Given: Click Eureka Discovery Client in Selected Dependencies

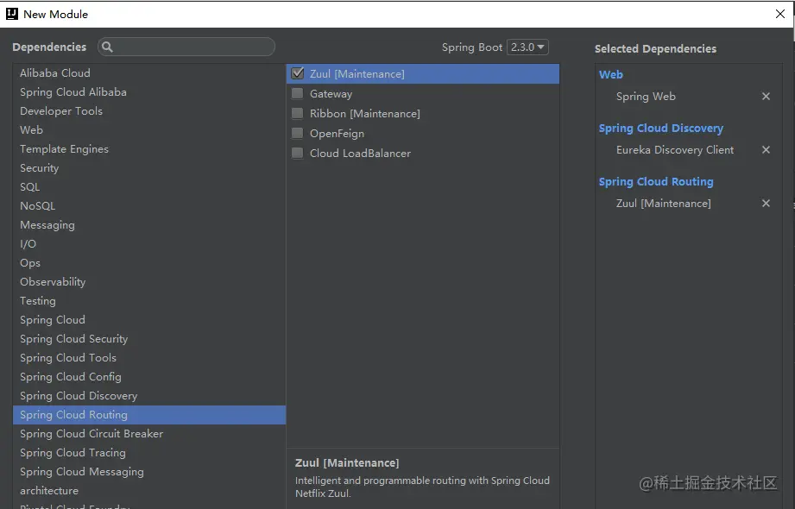Looking at the screenshot, I should pos(675,150).
